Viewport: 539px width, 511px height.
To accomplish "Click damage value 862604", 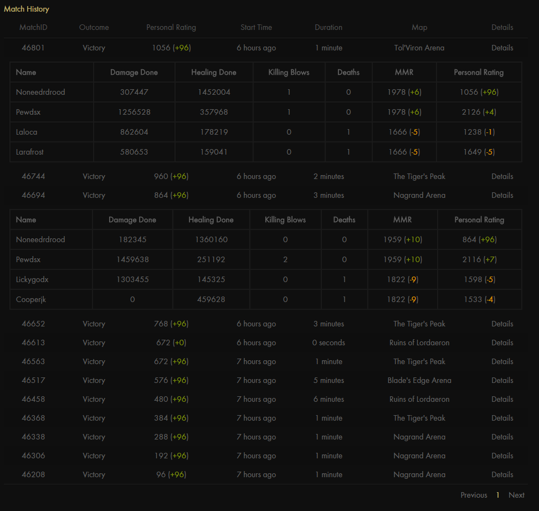I will coord(134,132).
